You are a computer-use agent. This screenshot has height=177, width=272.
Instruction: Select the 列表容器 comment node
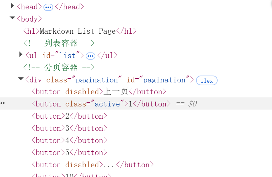point(59,43)
